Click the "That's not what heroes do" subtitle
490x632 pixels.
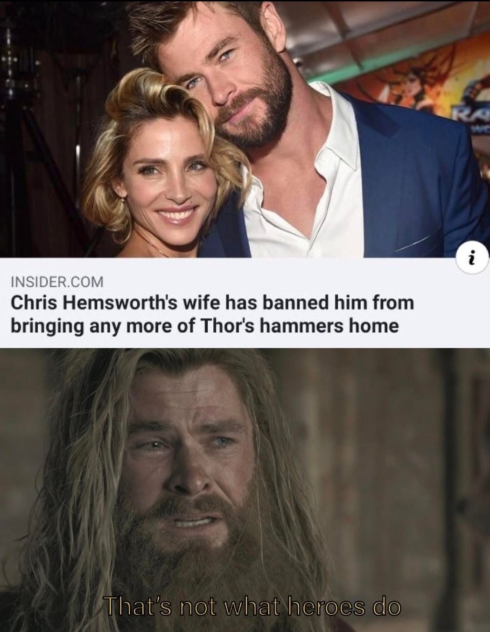(252, 607)
